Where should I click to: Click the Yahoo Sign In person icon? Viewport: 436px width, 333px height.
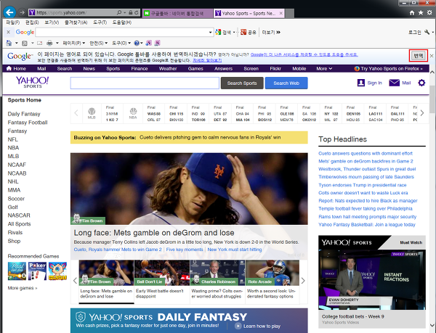pyautogui.click(x=361, y=83)
